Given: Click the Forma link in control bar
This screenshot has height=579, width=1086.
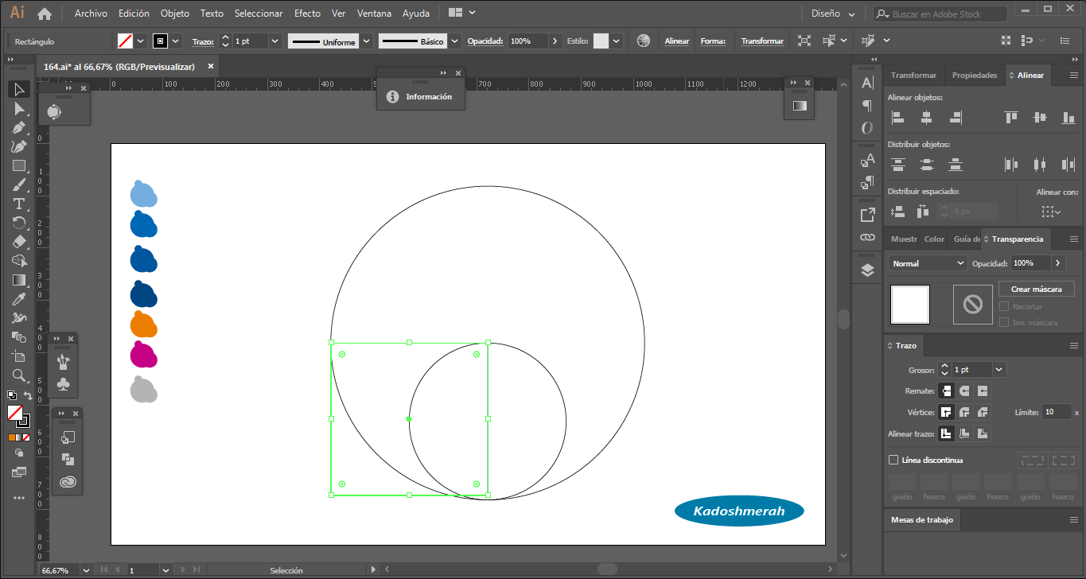Looking at the screenshot, I should (x=713, y=41).
